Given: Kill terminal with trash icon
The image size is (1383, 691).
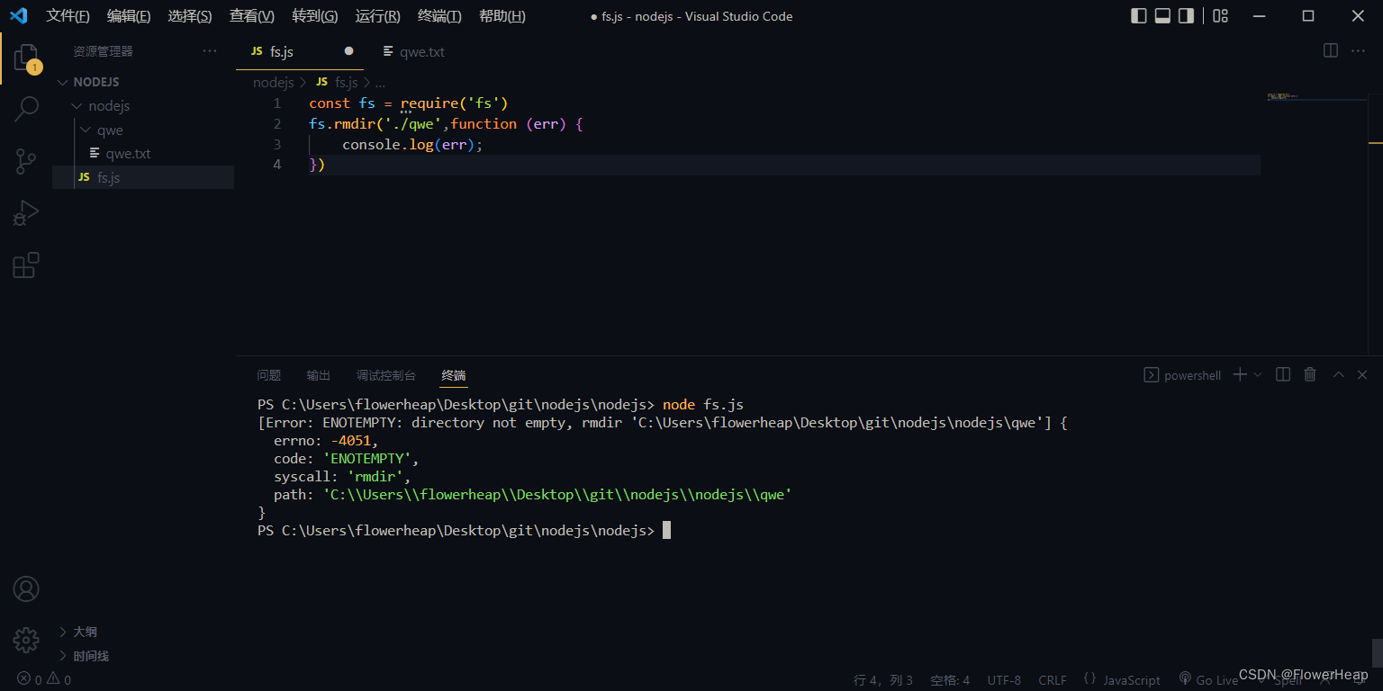Looking at the screenshot, I should (1310, 374).
